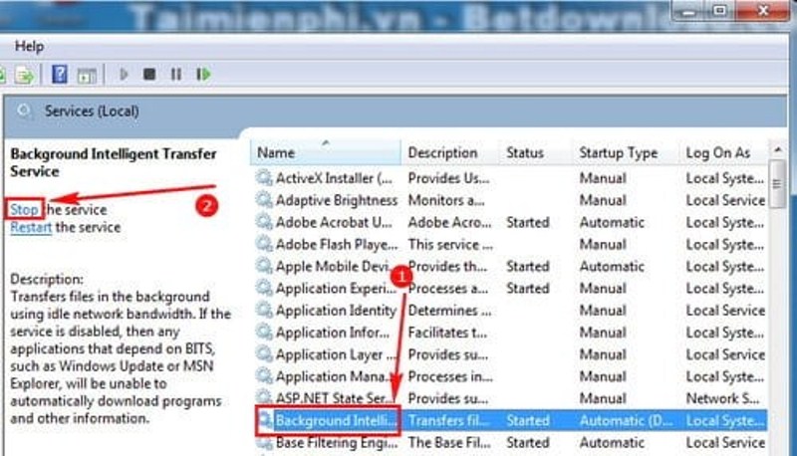Toggle the action pane toolbar icon

87,76
